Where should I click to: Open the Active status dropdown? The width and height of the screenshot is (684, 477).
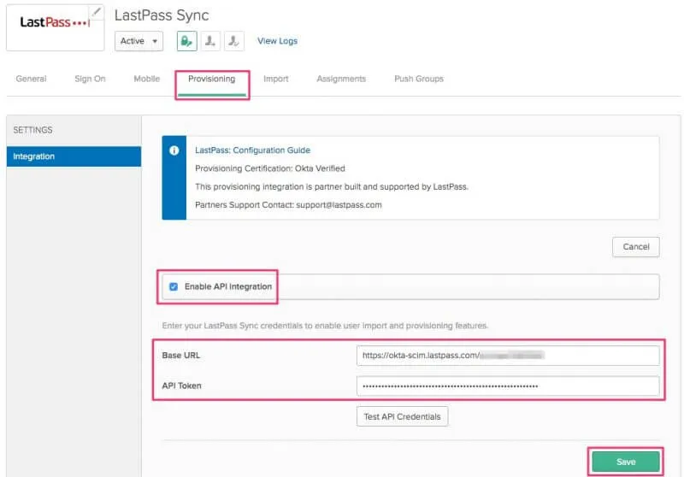pyautogui.click(x=139, y=41)
